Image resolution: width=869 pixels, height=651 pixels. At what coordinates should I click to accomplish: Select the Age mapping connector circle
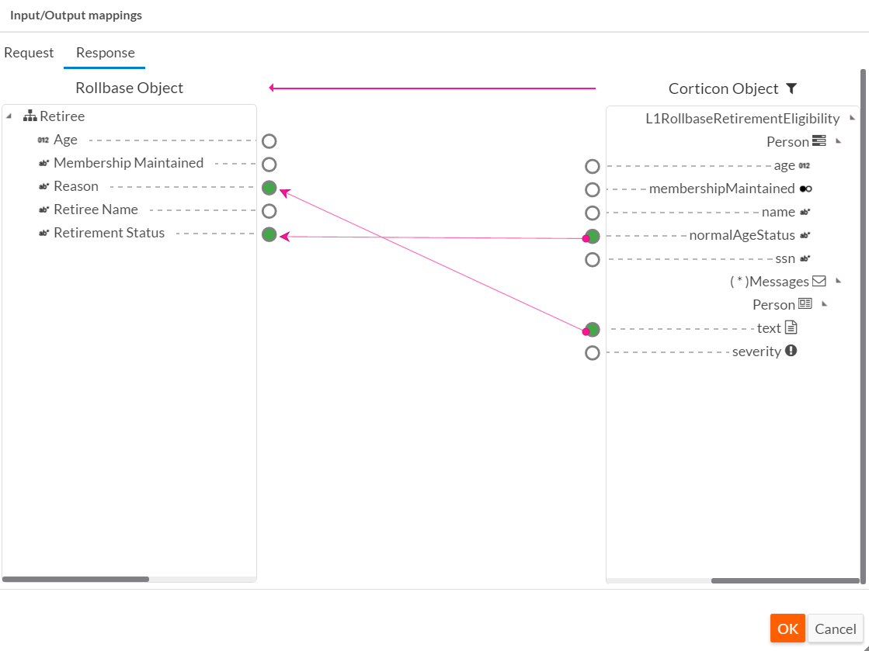pos(269,141)
